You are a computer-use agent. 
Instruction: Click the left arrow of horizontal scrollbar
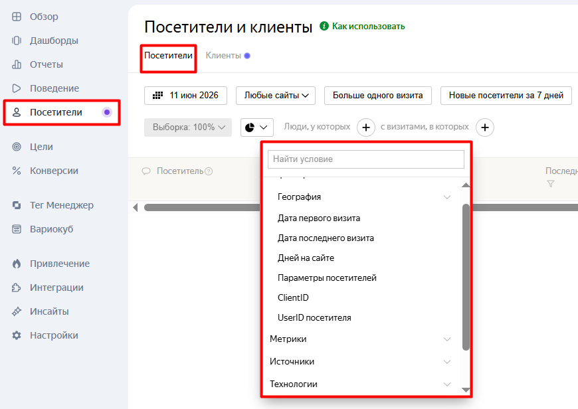(x=136, y=207)
